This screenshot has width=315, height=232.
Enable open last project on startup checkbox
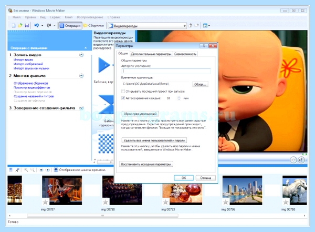tap(123, 91)
